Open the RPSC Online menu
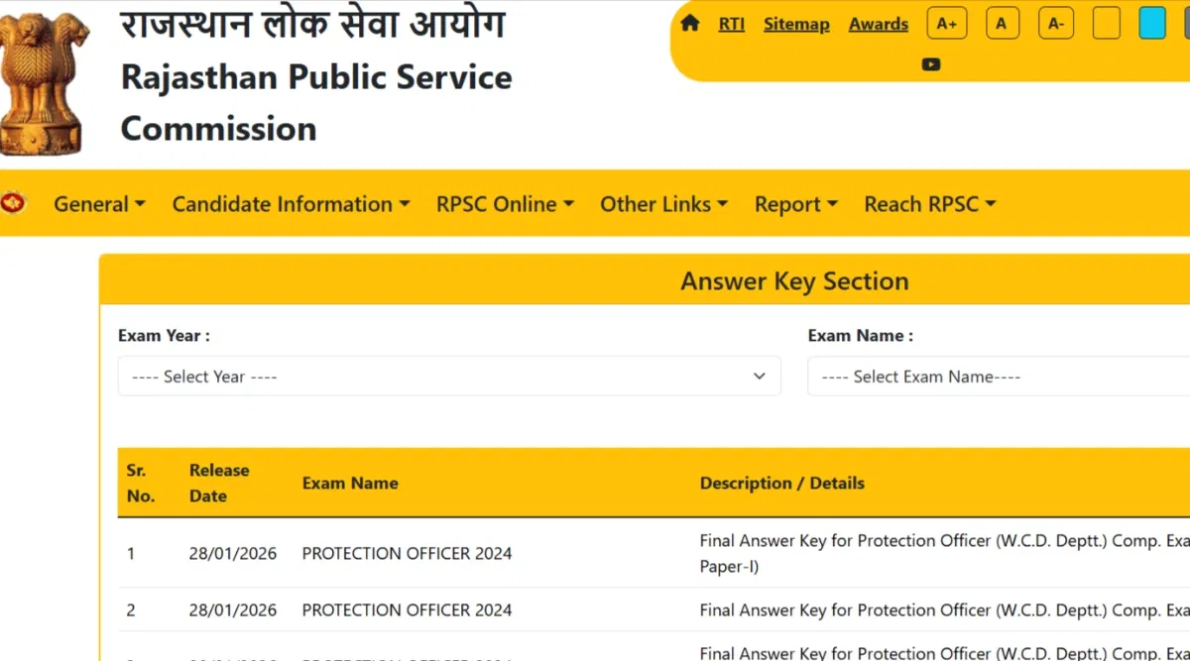 (505, 204)
